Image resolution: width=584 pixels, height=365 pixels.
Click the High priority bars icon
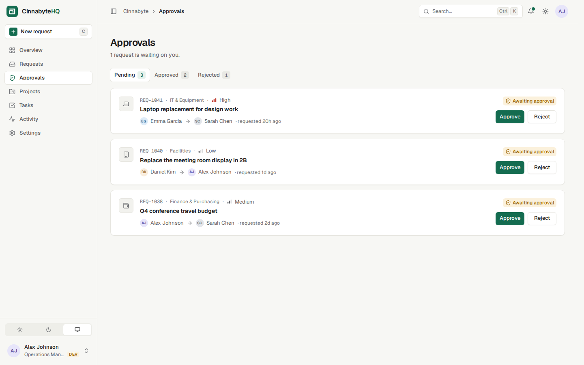coord(214,100)
